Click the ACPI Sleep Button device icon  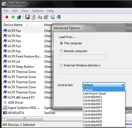pos(5,66)
